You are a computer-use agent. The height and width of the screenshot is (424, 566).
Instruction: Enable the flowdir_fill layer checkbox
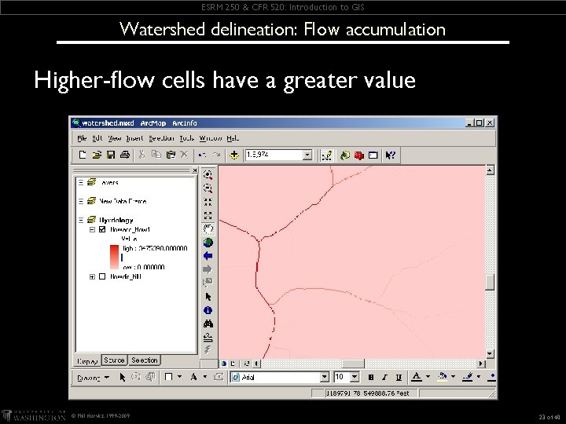point(102,276)
